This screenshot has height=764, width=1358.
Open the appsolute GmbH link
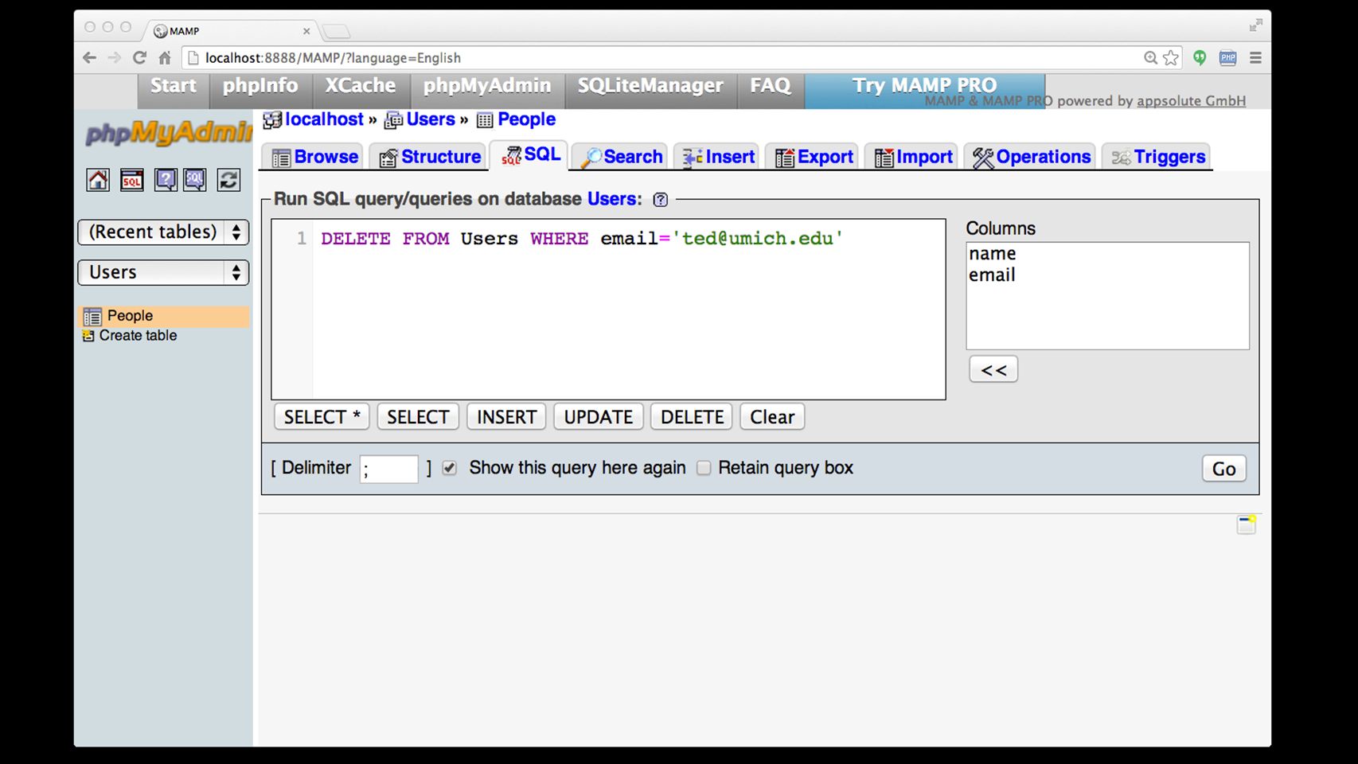[x=1191, y=101]
